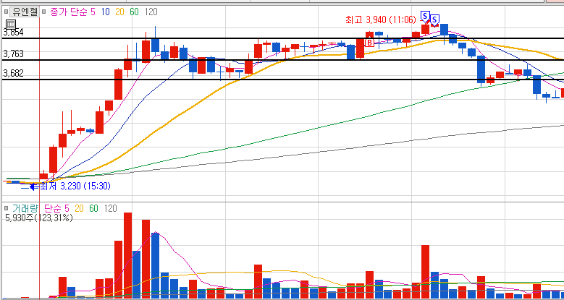This screenshot has width=564, height=300.
Task: Select the 종가 단순 moving average label
Action: point(68,12)
